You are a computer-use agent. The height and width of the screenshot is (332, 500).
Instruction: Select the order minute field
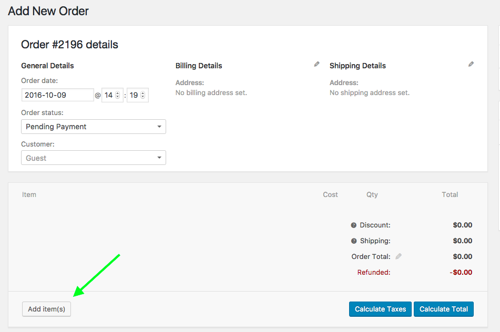point(134,95)
